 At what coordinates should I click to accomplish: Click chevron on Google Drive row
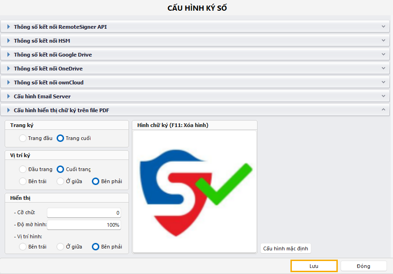pos(383,54)
